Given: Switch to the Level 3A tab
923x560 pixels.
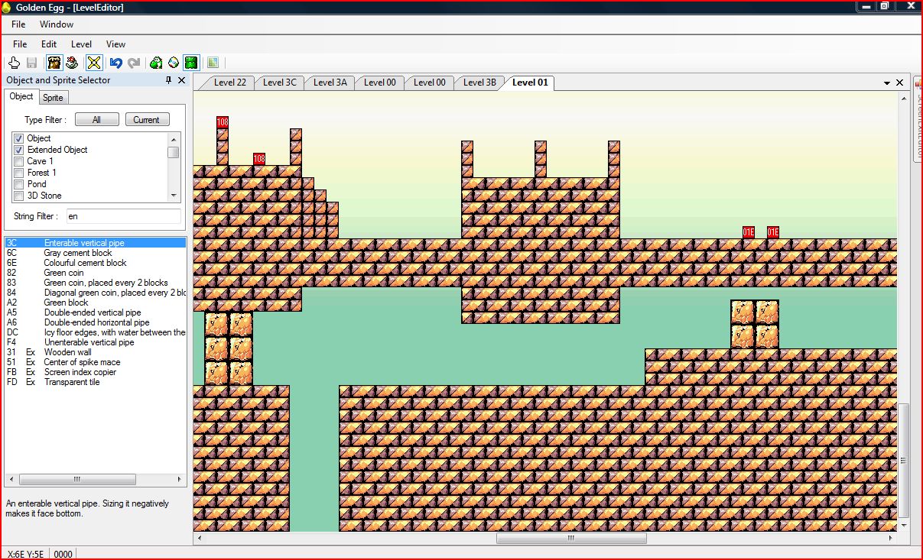Looking at the screenshot, I should (330, 83).
